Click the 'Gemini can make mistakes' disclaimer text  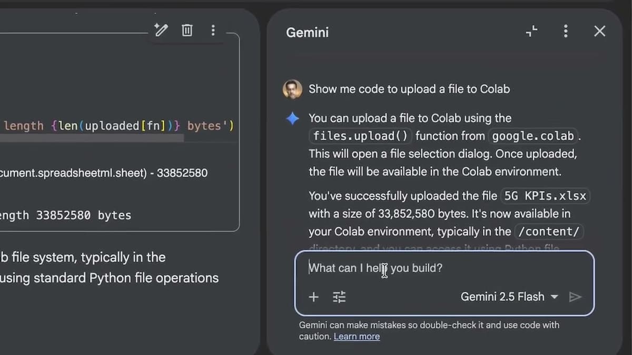tap(429, 331)
